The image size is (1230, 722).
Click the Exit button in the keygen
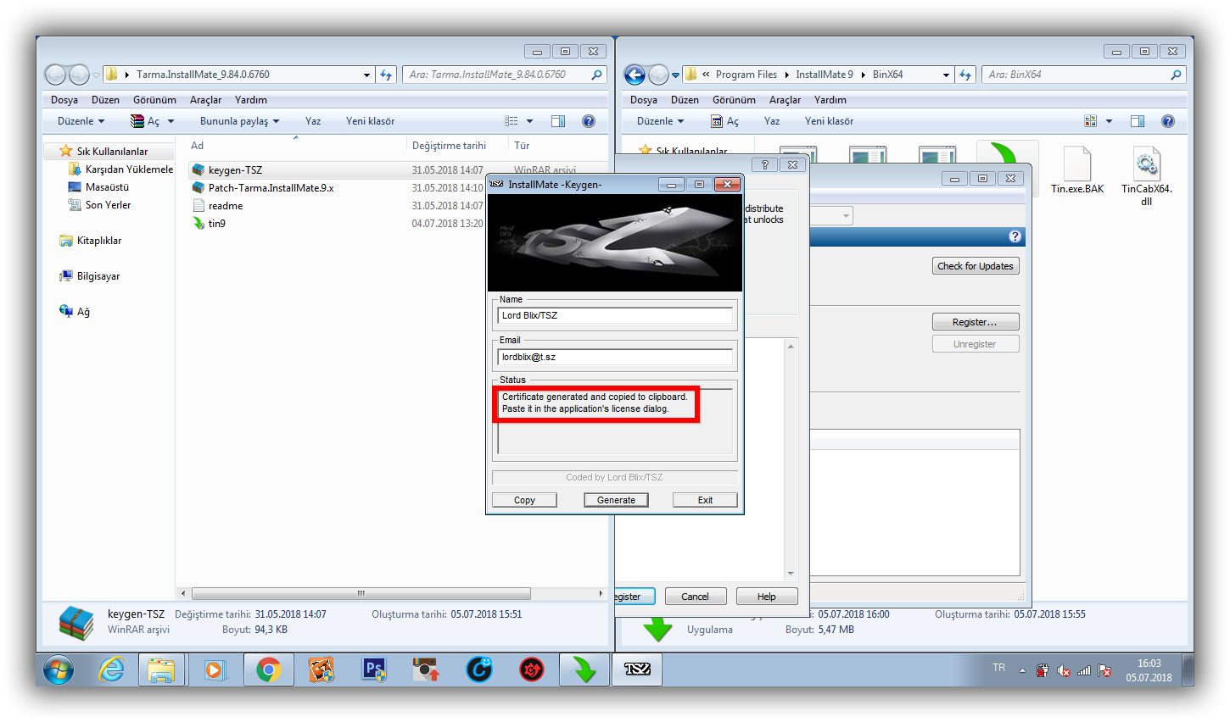(x=705, y=500)
